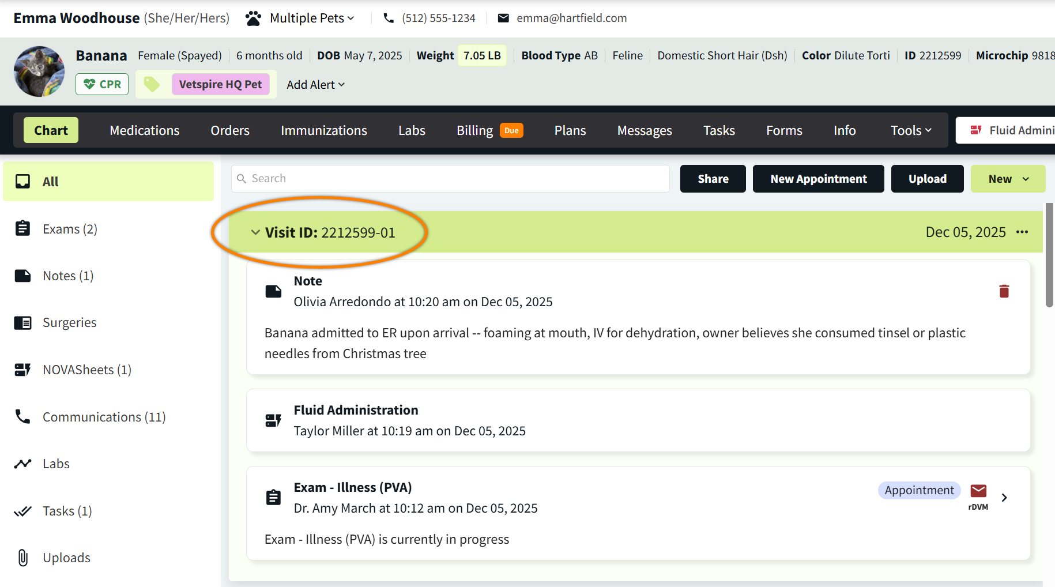1055x587 pixels.
Task: Open the Add Alert dropdown
Action: pos(315,85)
